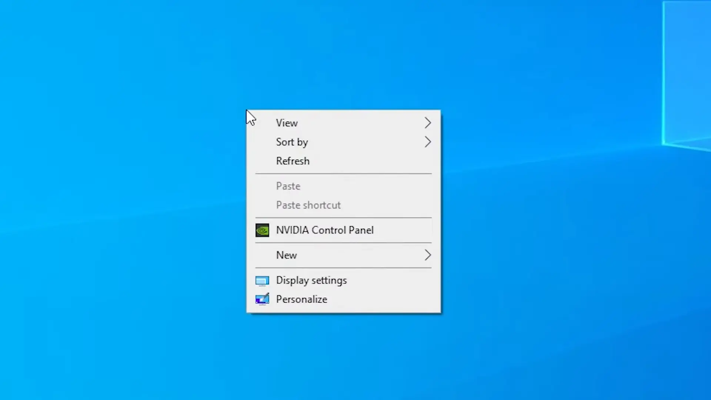Select the Sort by menu entry
711x400 pixels.
point(344,142)
